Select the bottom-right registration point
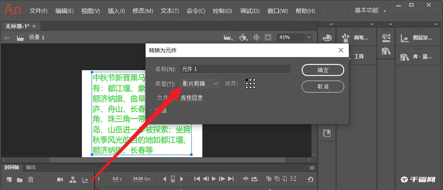Viewport: 443px width, 190px height. pyautogui.click(x=254, y=87)
